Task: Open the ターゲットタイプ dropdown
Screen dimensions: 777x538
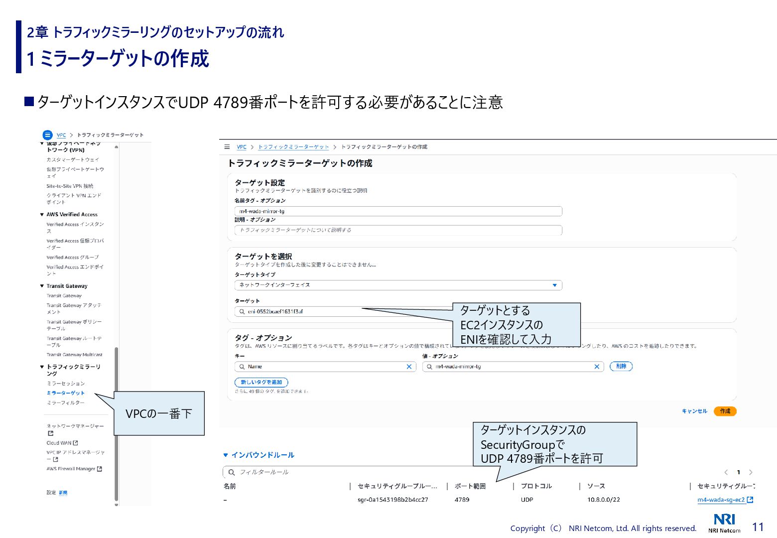Action: point(398,285)
